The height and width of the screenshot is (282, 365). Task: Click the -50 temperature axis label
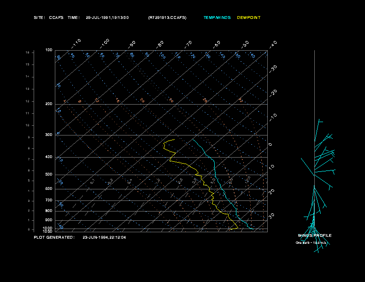click(x=245, y=45)
